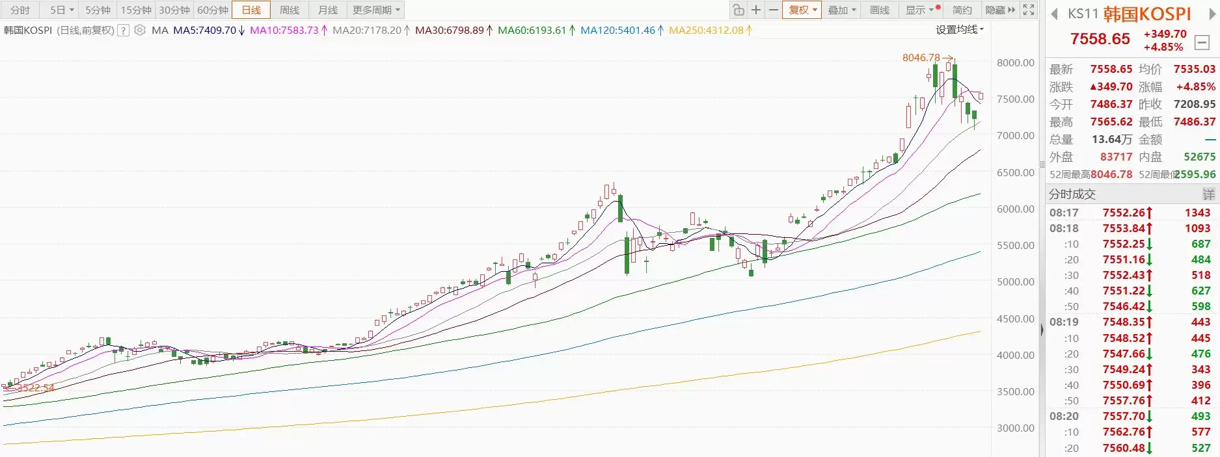Image resolution: width=1220 pixels, height=457 pixels.
Task: Zoom in chart with plus icon
Action: (755, 10)
